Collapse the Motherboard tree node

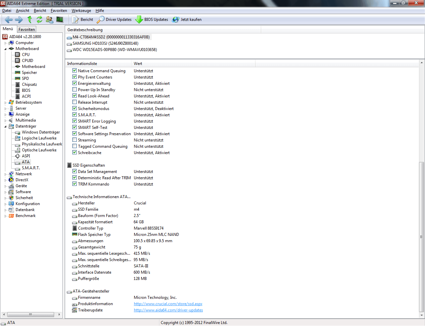(5, 49)
